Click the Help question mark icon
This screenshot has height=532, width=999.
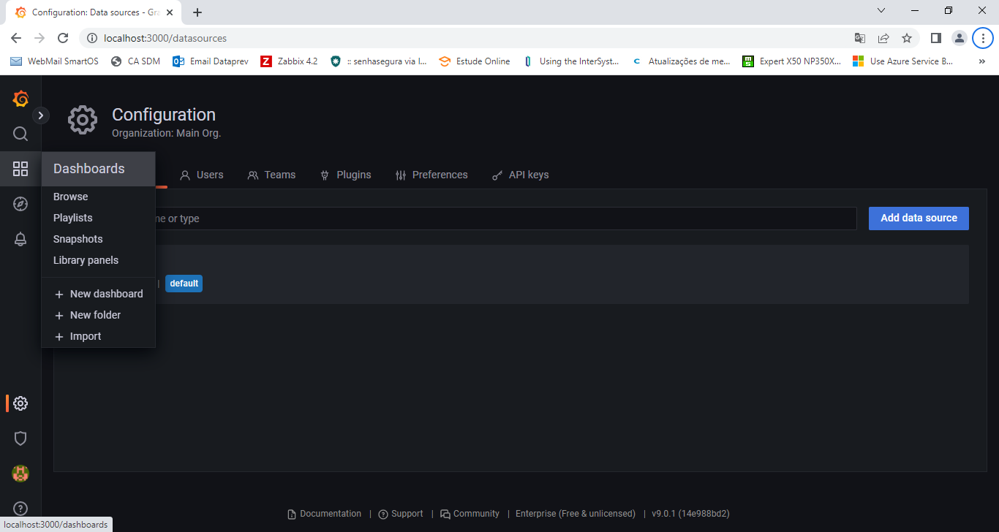(x=20, y=509)
